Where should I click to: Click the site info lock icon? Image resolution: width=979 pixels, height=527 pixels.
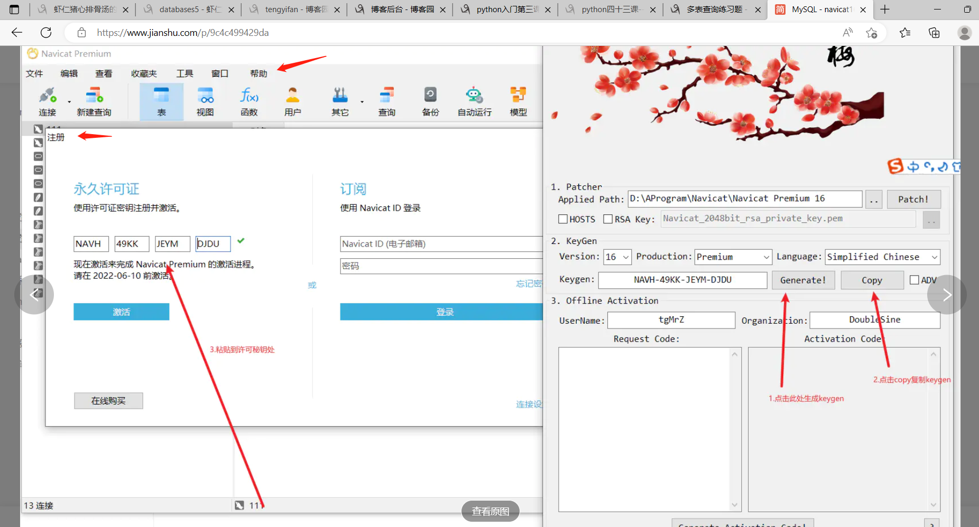[x=81, y=33]
